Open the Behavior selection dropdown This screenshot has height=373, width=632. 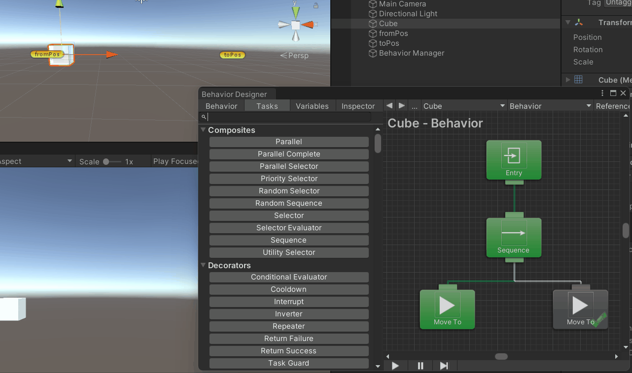click(x=550, y=106)
